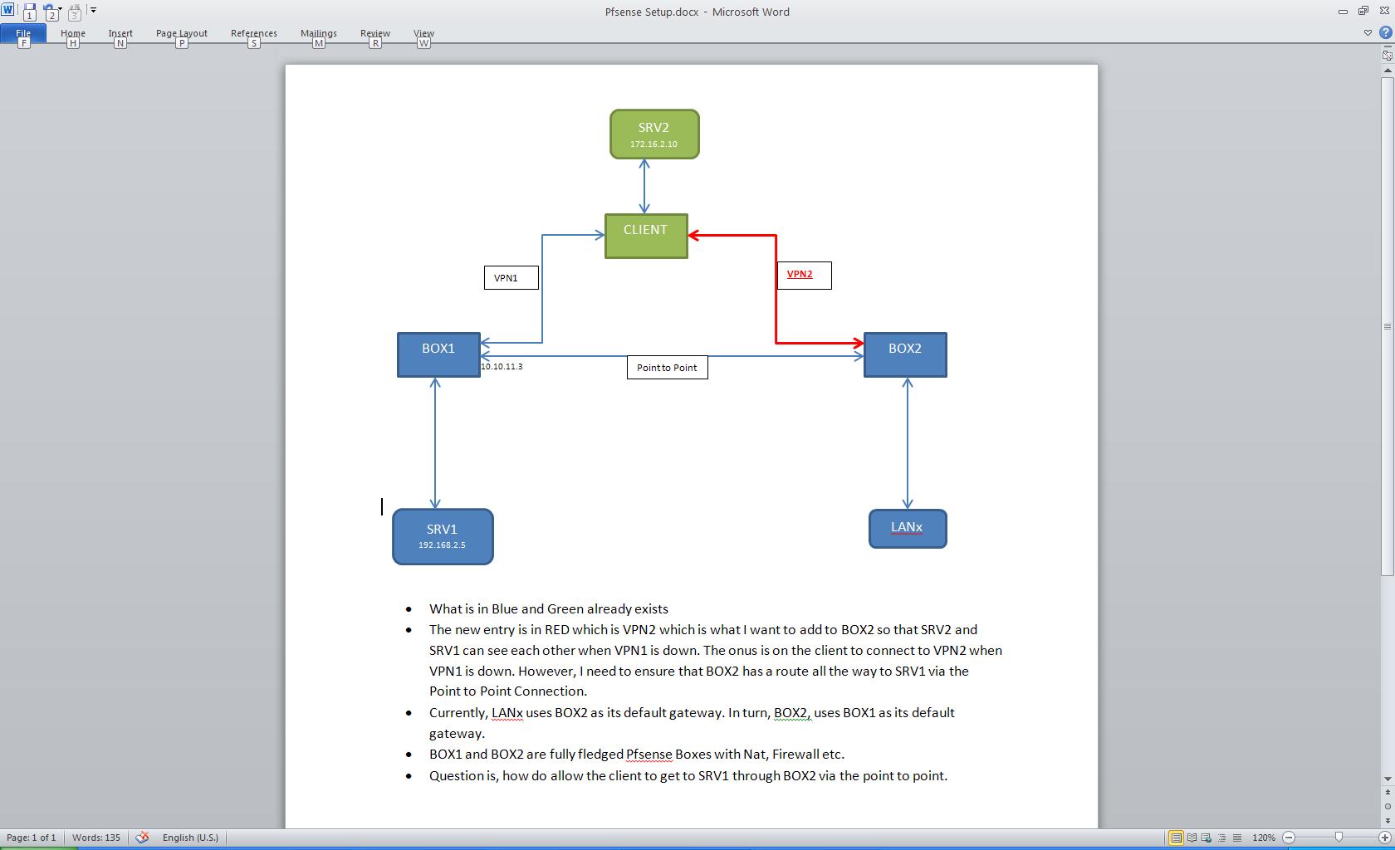Click the proofing errors spell-check icon
1395x850 pixels.
[x=142, y=838]
